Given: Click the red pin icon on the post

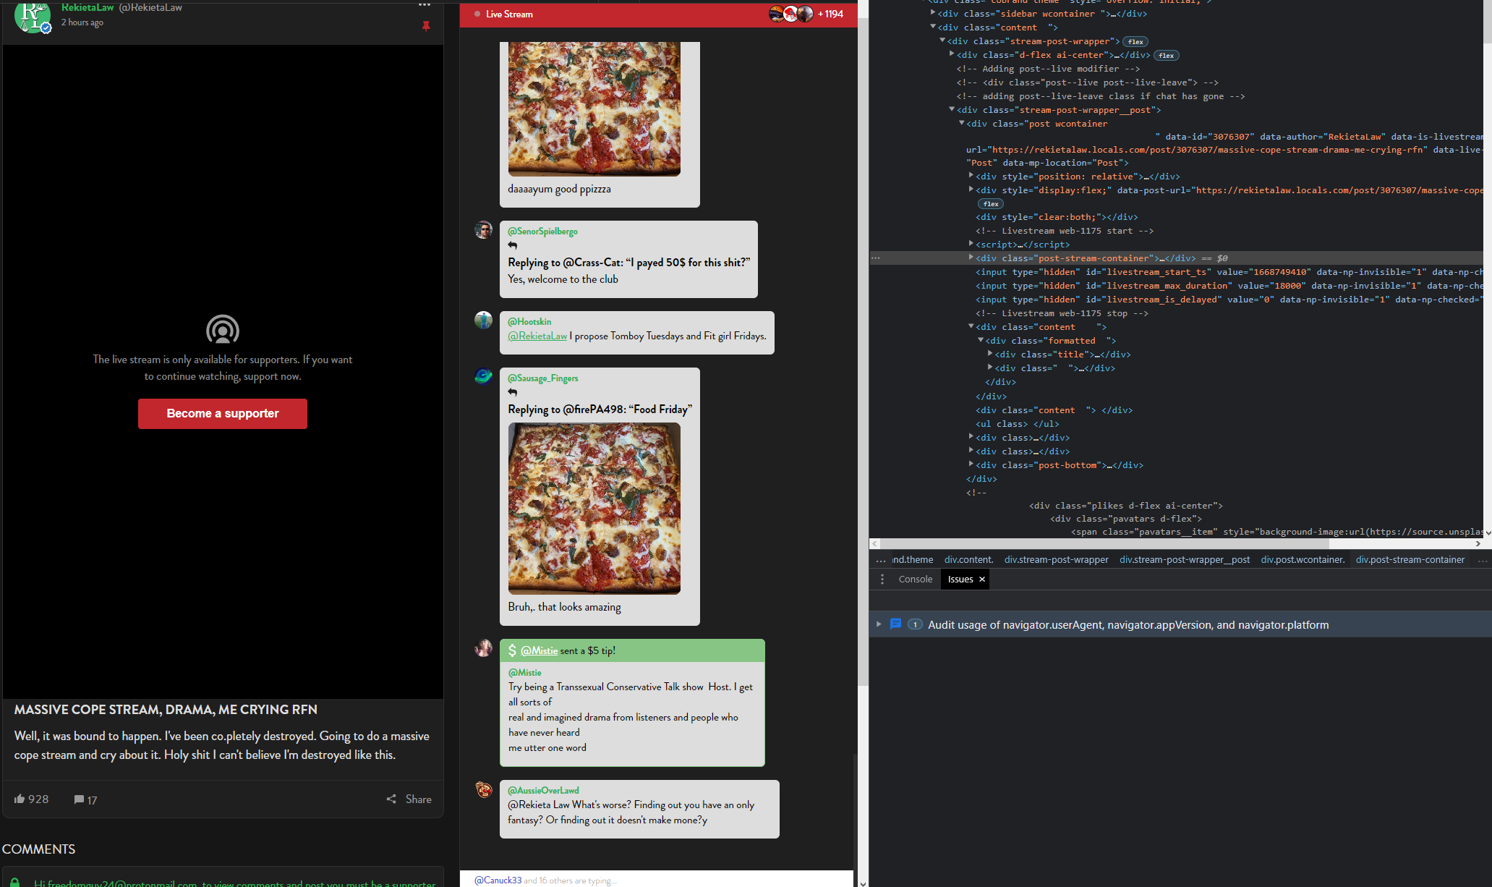Looking at the screenshot, I should coord(426,26).
